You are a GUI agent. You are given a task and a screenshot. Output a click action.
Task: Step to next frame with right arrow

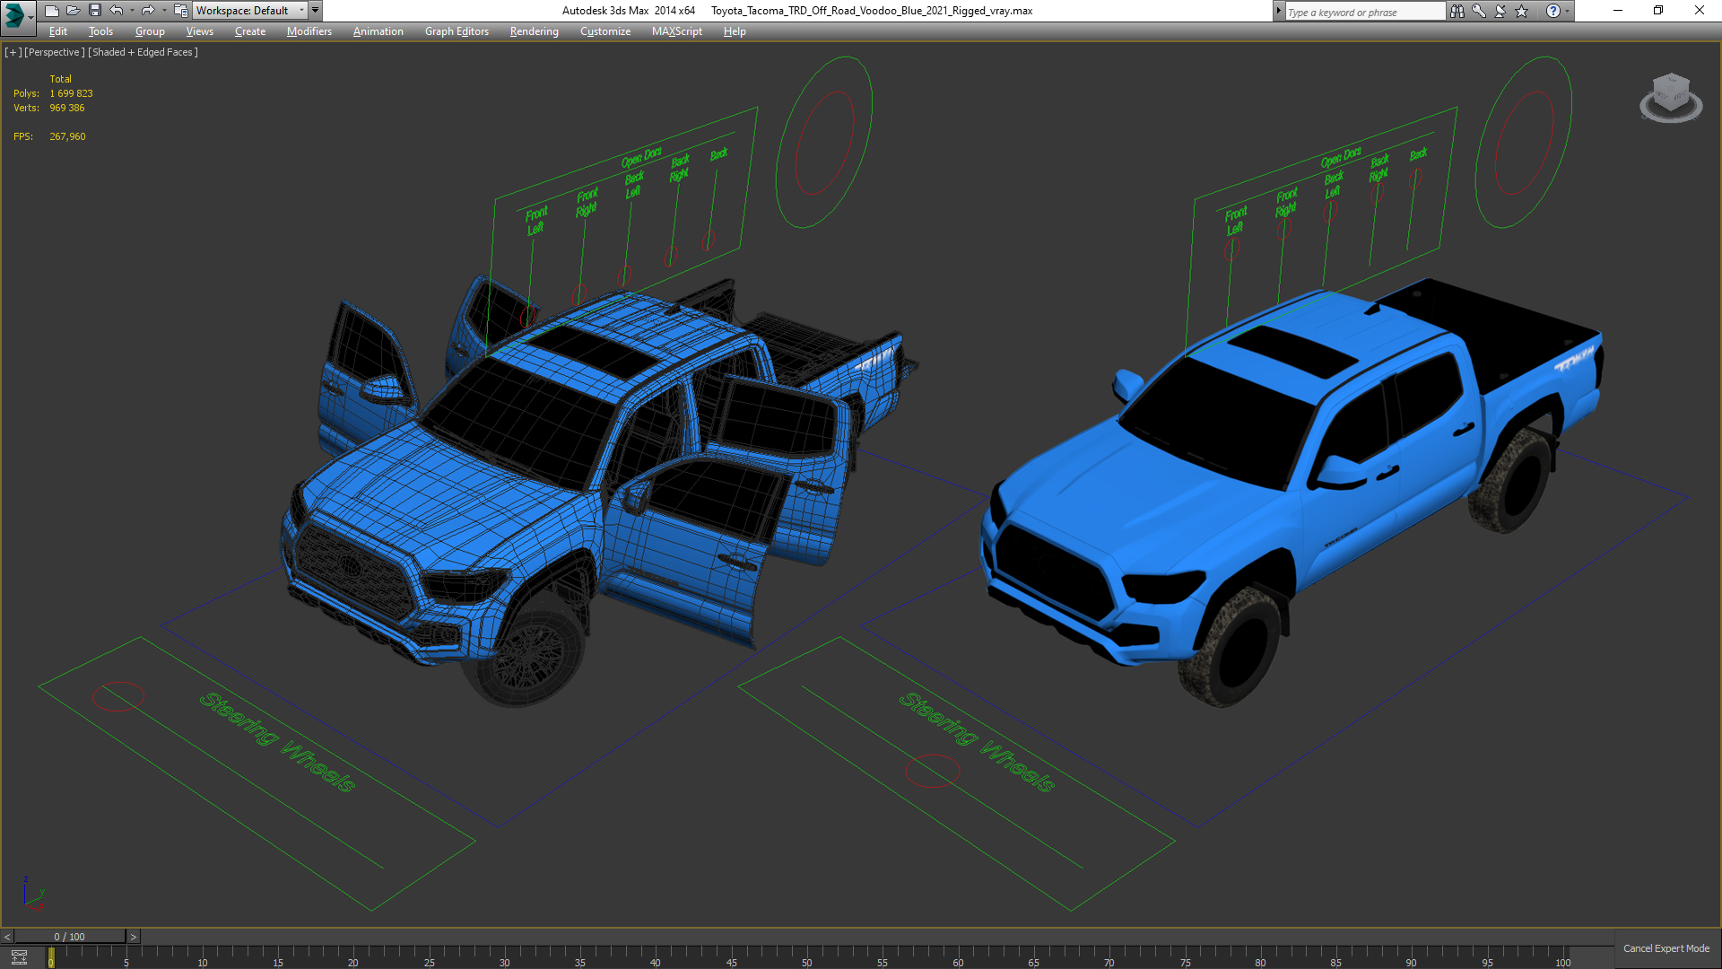click(134, 937)
